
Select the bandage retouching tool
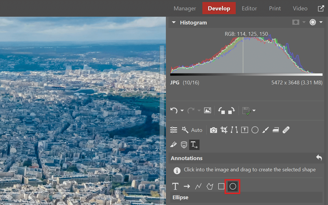286,130
